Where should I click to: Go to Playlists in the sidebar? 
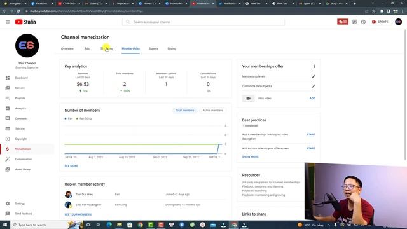(20, 98)
